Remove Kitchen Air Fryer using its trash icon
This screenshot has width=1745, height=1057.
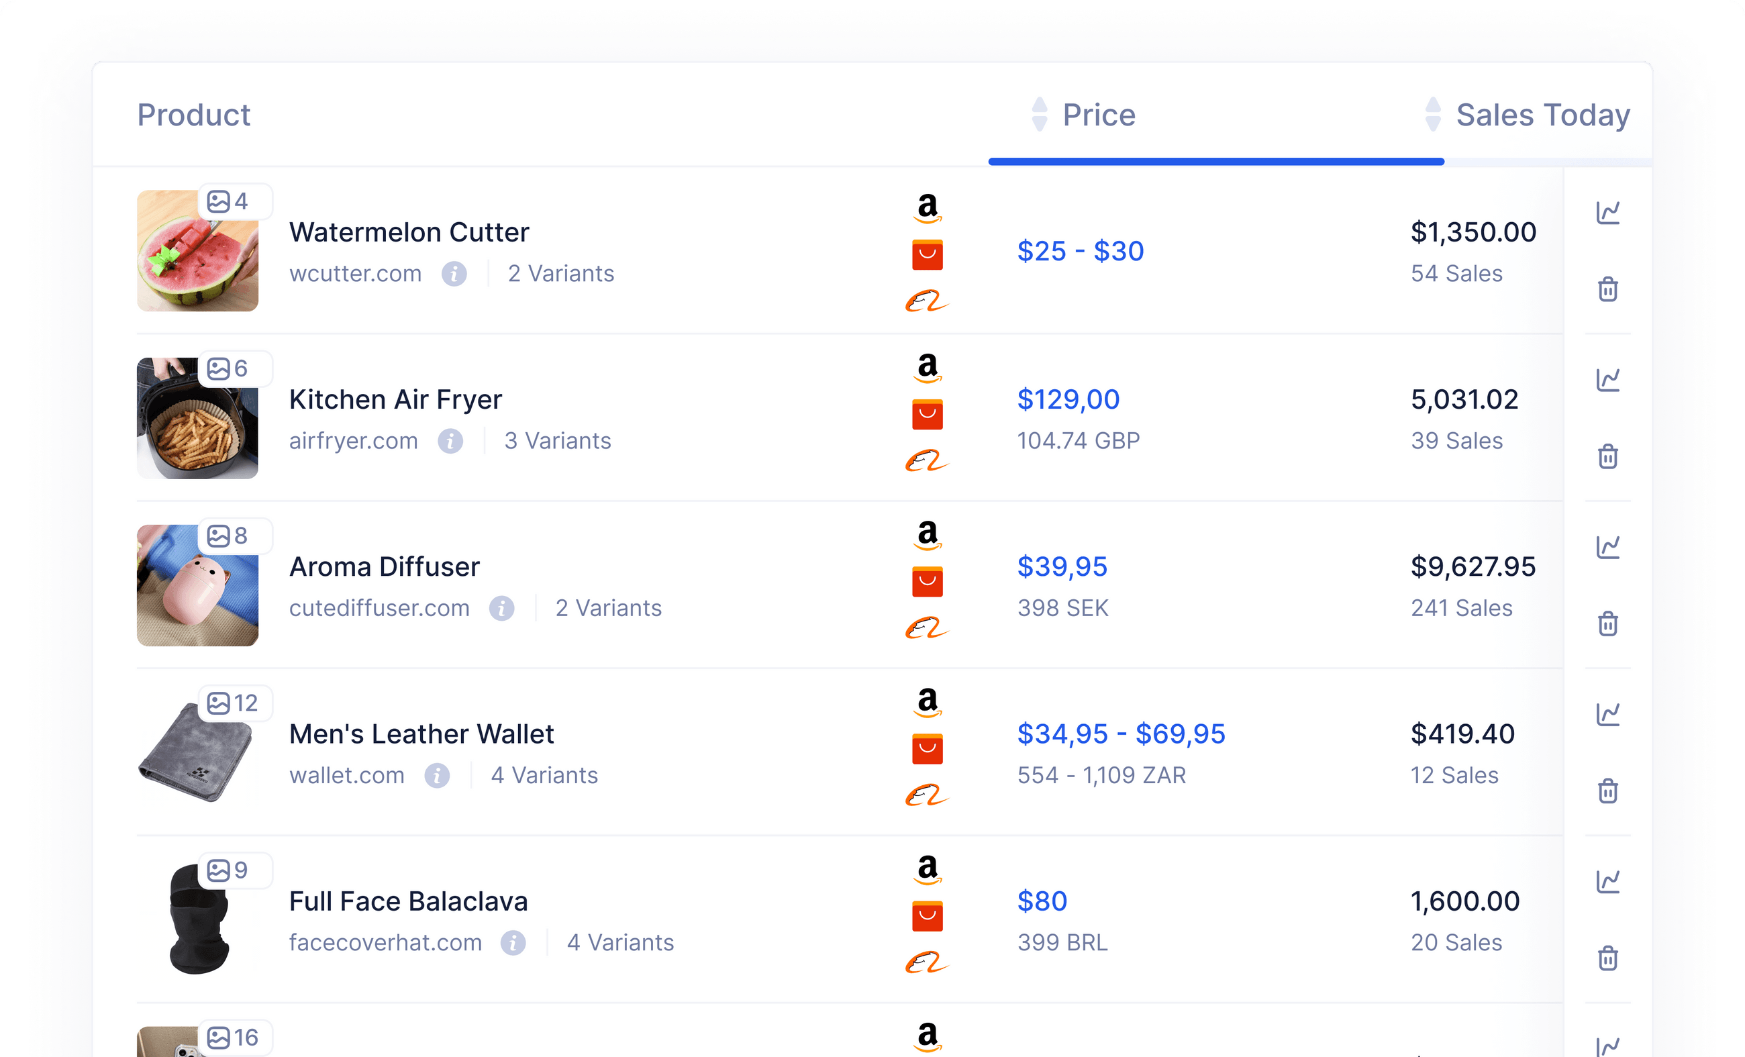click(1607, 456)
